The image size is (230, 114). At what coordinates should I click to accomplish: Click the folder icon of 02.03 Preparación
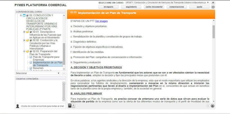27,51
